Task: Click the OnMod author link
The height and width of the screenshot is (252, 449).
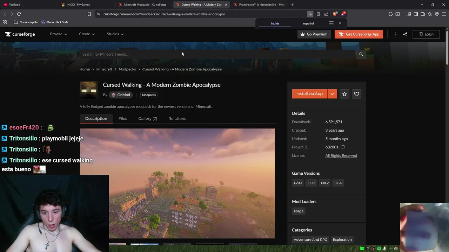Action: 121,95
